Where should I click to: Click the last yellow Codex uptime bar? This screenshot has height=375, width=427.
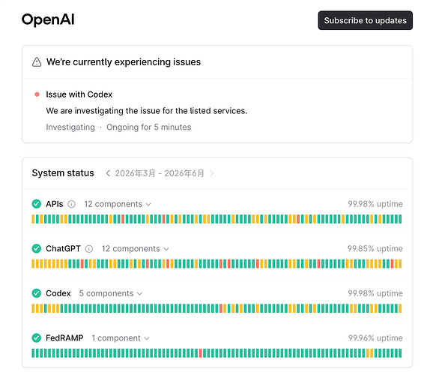point(400,308)
